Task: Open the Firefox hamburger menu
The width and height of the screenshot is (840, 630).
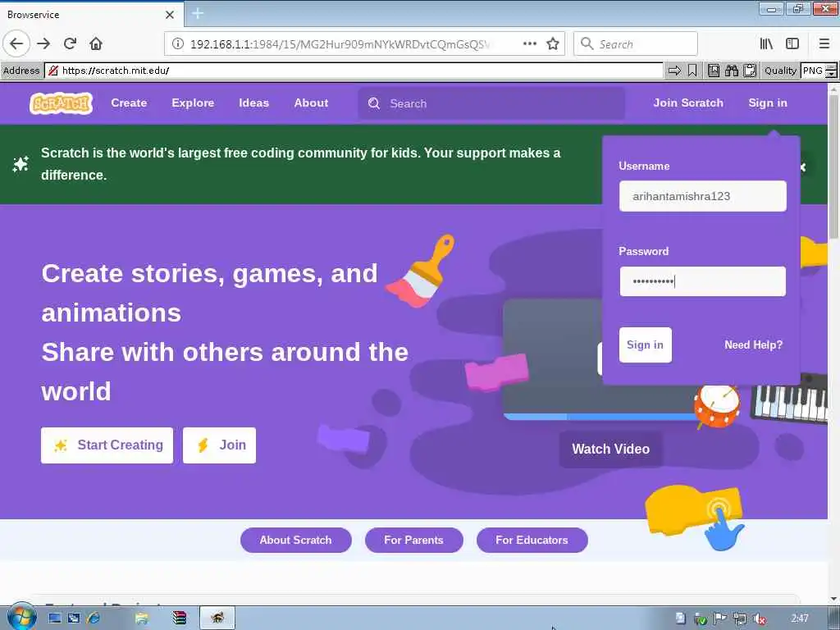Action: pyautogui.click(x=824, y=43)
